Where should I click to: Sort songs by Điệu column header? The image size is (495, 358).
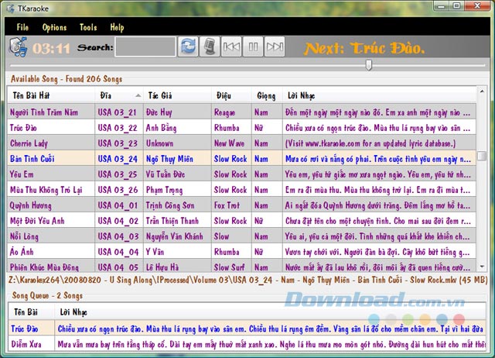224,95
